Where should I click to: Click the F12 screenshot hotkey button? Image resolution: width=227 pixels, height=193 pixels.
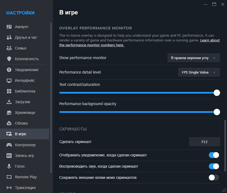204,142
